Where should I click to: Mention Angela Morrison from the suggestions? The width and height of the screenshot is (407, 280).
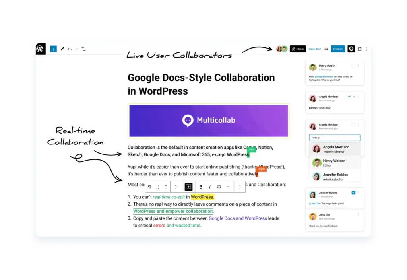point(335,149)
